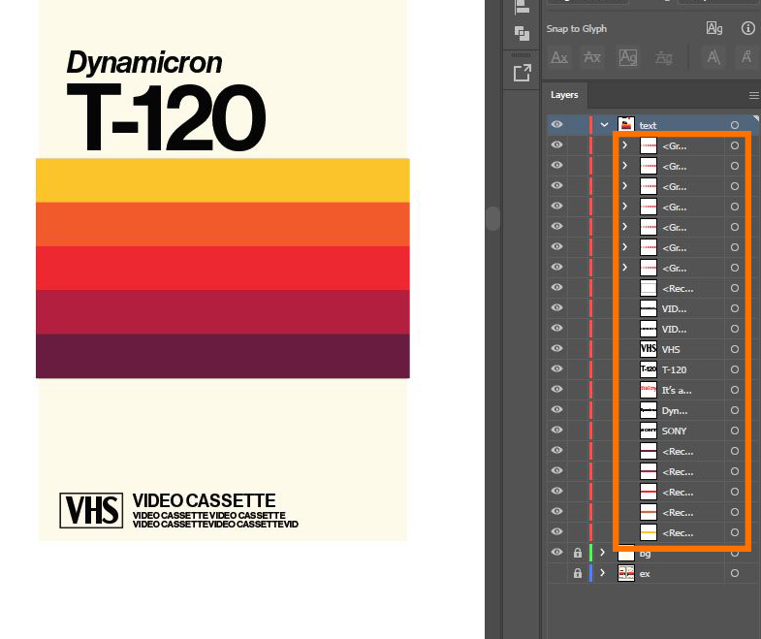
Task: Expand the bg layer
Action: tap(603, 553)
